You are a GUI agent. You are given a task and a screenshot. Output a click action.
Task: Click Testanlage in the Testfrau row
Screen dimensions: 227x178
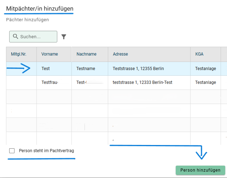[x=205, y=82]
